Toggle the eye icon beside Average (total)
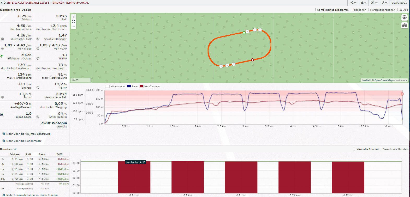This screenshot has width=410, height=197. pos(3,188)
